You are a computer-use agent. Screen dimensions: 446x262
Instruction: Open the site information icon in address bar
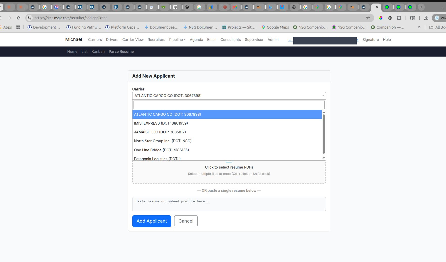click(30, 18)
